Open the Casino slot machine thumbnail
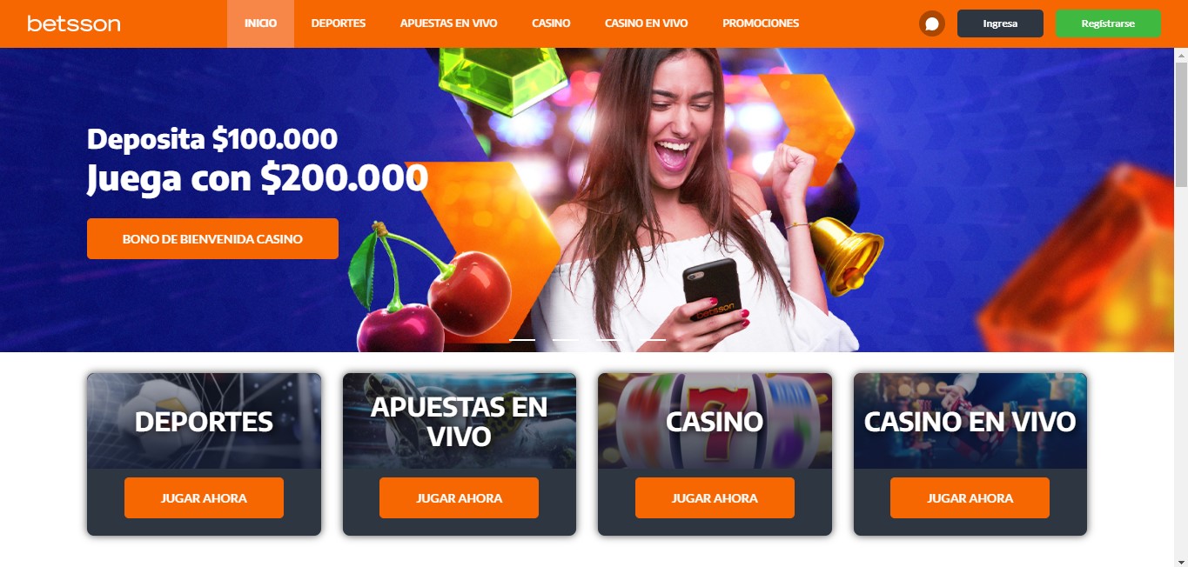This screenshot has width=1188, height=567. [x=715, y=421]
